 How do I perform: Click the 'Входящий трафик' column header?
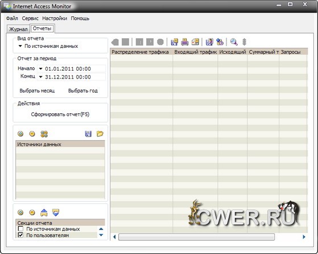pyautogui.click(x=195, y=52)
